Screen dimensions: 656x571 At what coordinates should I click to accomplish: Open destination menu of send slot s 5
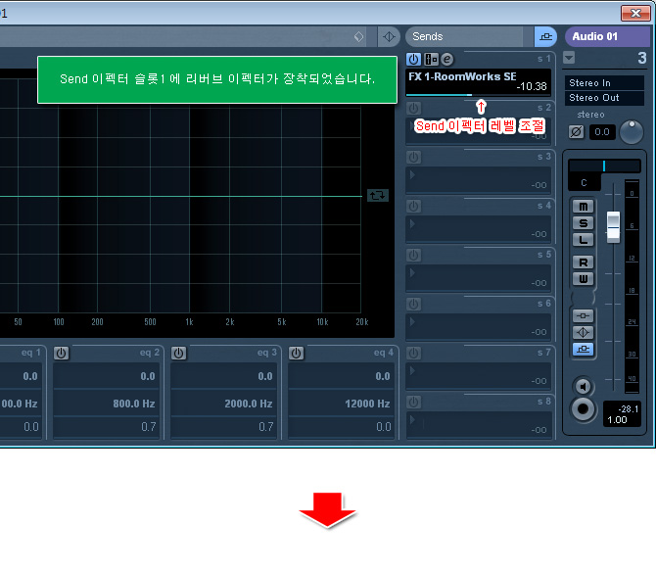click(412, 273)
